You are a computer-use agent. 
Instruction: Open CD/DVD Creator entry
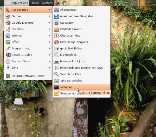click(81, 29)
